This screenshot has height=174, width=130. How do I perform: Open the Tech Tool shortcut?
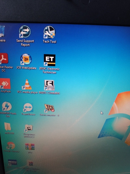(50, 32)
